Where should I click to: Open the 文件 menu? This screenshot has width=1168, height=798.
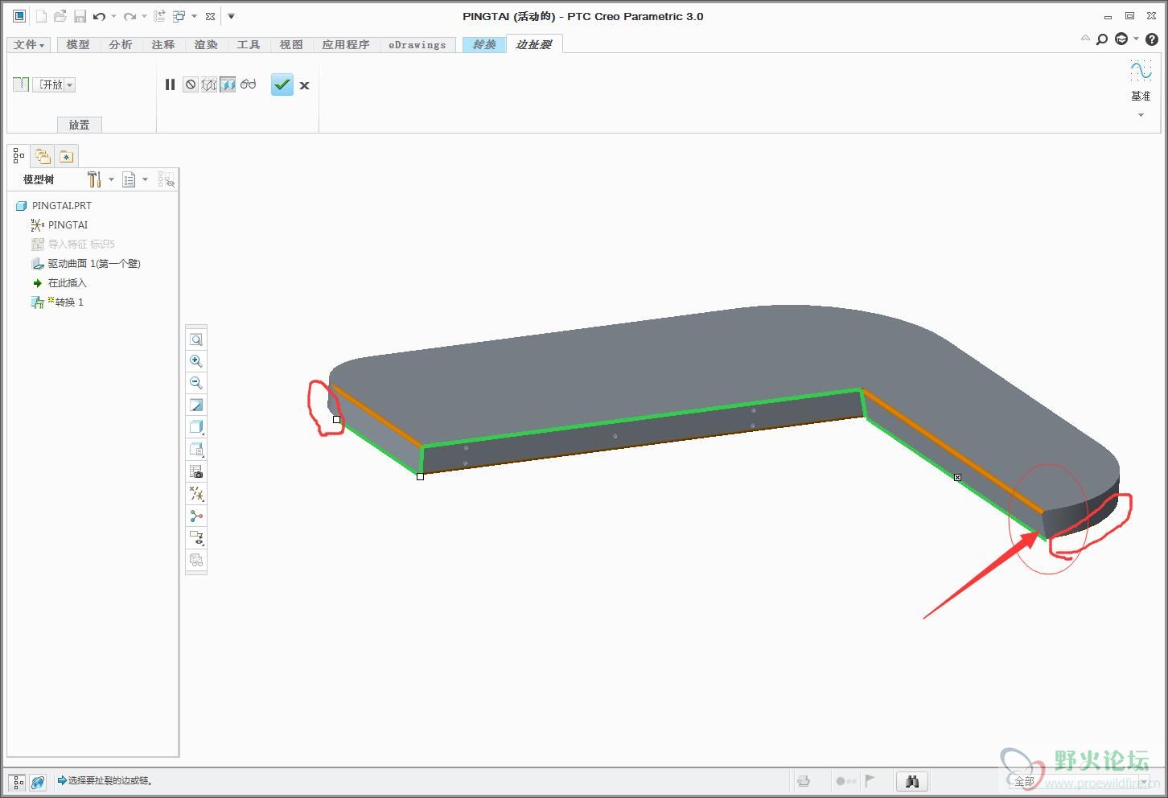tap(30, 45)
